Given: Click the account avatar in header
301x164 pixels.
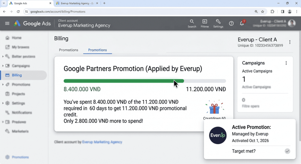Looking at the screenshot, I should tap(292, 23).
